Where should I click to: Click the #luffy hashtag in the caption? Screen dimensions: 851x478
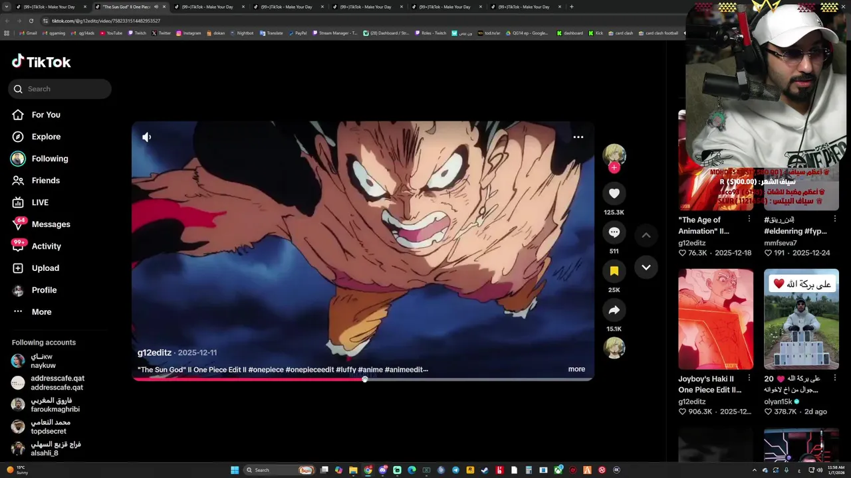tap(346, 370)
